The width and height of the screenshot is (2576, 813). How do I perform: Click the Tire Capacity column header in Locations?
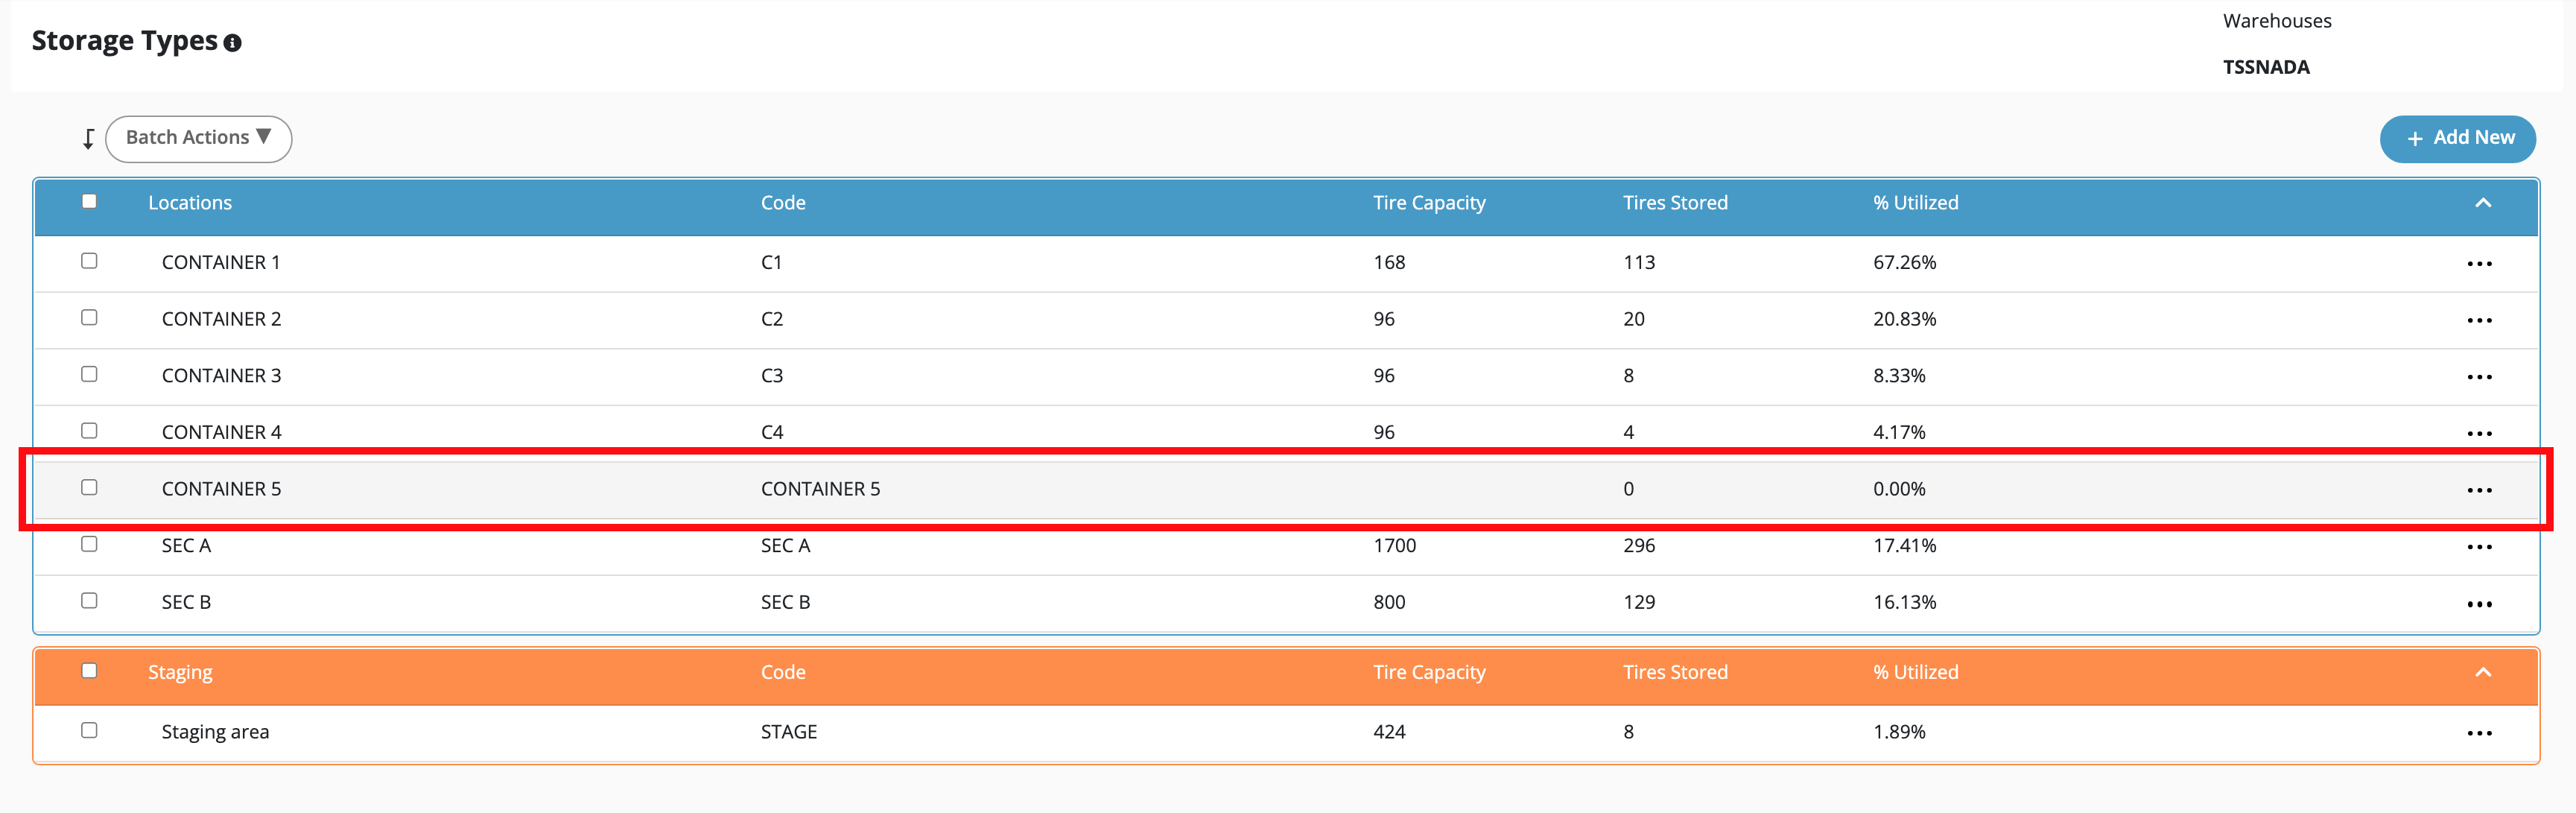[x=1428, y=203]
